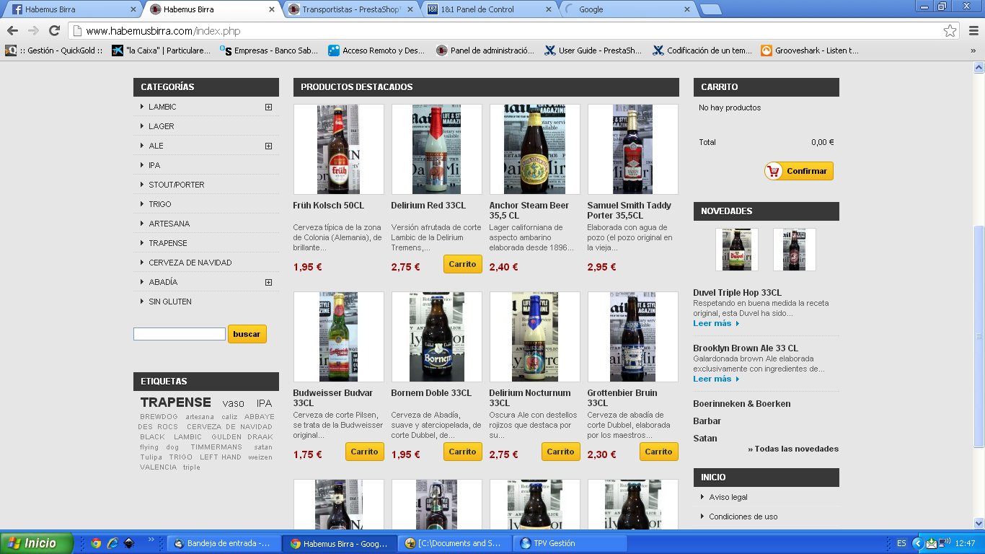Click Leer más under Duvel Triple Hop
985x554 pixels.
pyautogui.click(x=716, y=323)
